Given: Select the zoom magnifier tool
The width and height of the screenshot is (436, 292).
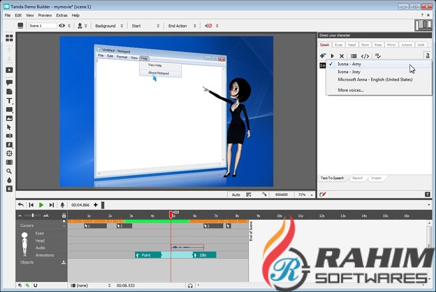Looking at the screenshot, I should (x=9, y=171).
